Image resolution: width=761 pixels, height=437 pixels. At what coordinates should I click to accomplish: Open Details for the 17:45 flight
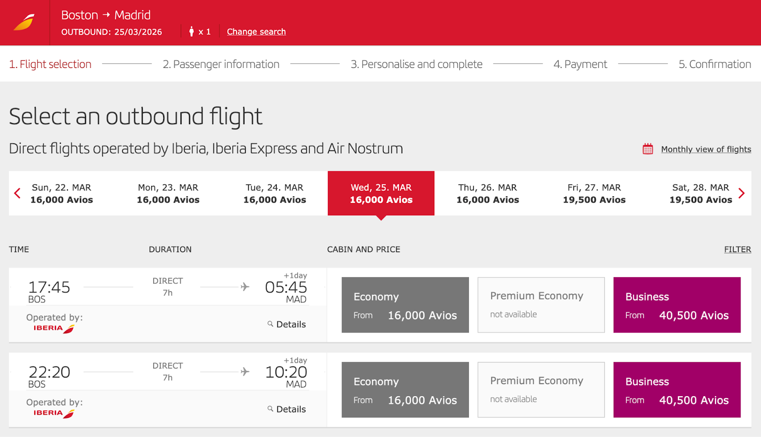(x=287, y=324)
